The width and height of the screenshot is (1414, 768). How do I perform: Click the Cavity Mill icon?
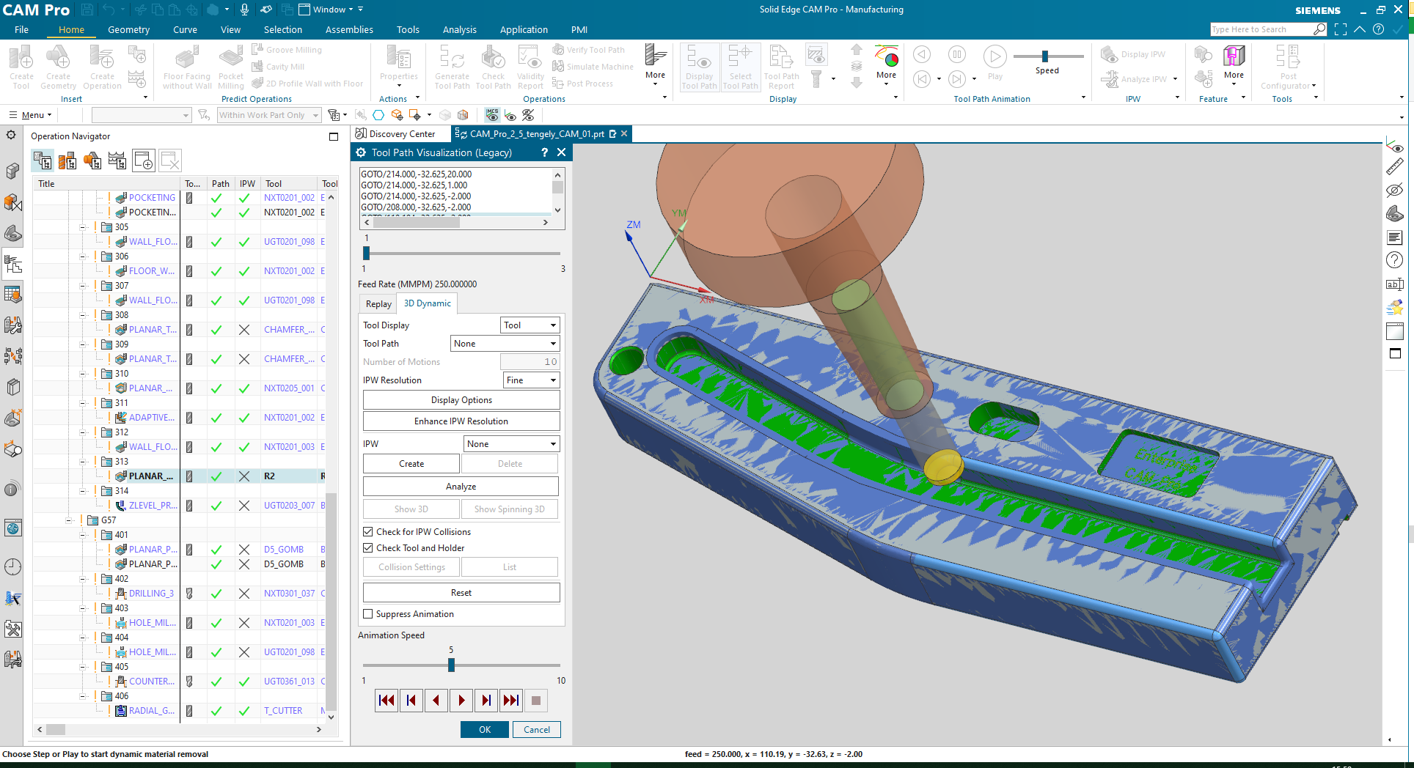click(260, 67)
